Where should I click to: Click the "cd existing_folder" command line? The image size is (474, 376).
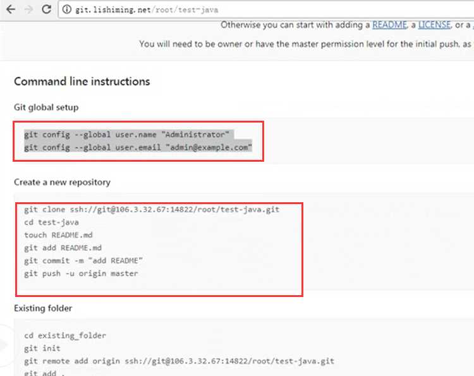coord(65,336)
